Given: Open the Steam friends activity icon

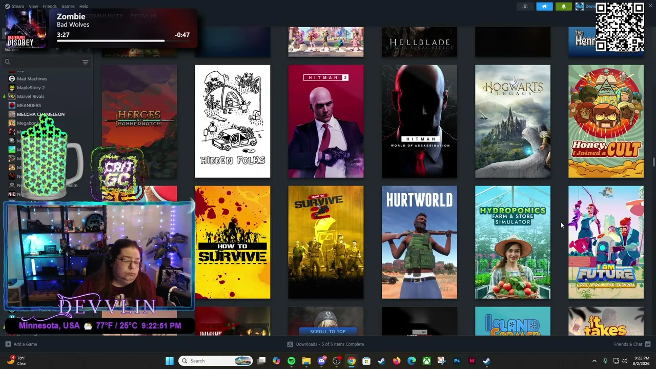Looking at the screenshot, I should pos(525,7).
